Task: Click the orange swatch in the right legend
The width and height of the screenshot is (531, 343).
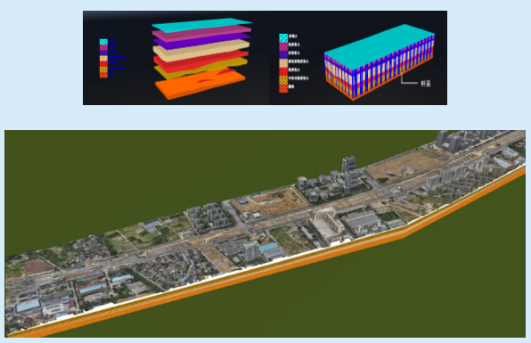Action: [x=283, y=88]
